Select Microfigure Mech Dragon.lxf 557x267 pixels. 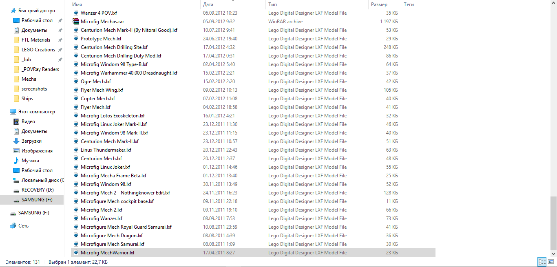[x=112, y=236]
